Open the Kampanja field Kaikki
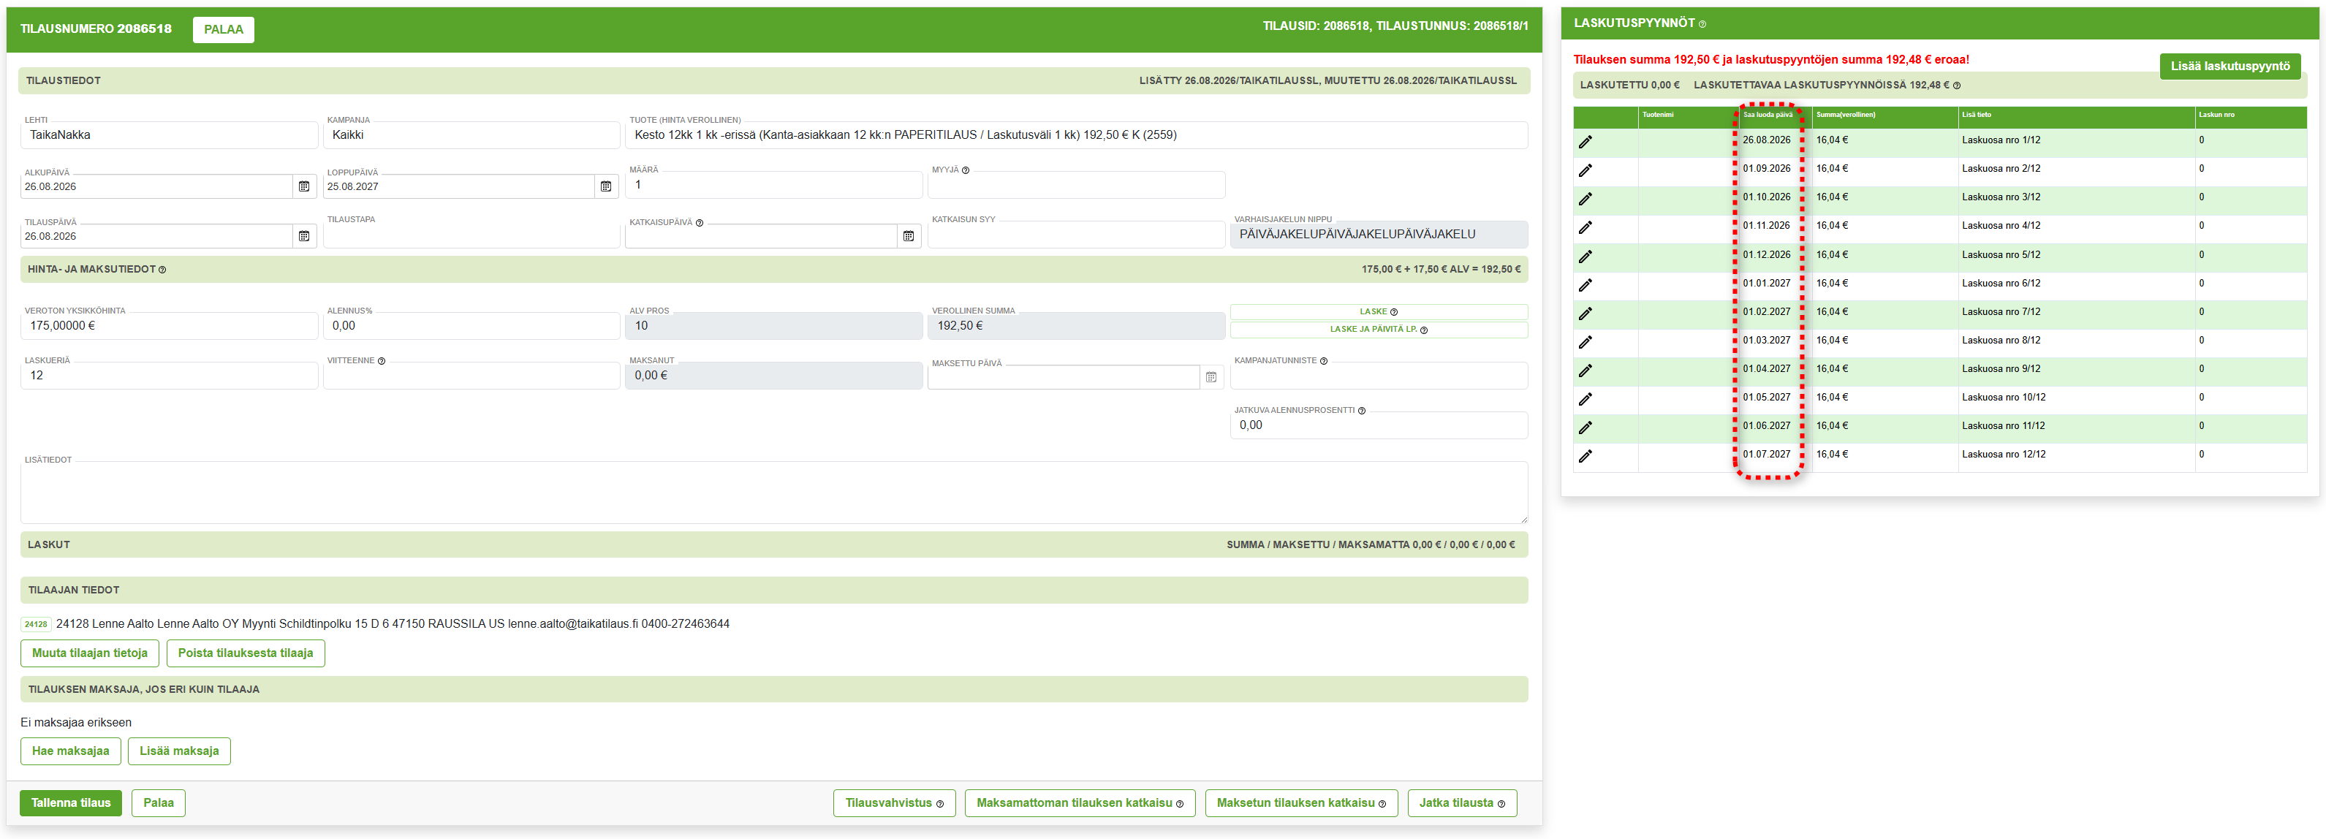 [471, 134]
